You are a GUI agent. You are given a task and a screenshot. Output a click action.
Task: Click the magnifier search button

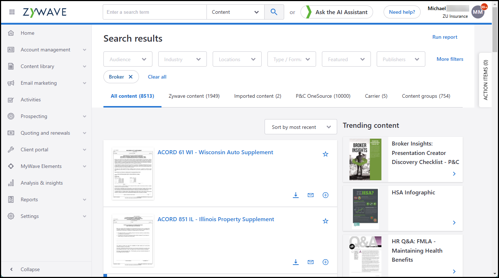tap(274, 12)
